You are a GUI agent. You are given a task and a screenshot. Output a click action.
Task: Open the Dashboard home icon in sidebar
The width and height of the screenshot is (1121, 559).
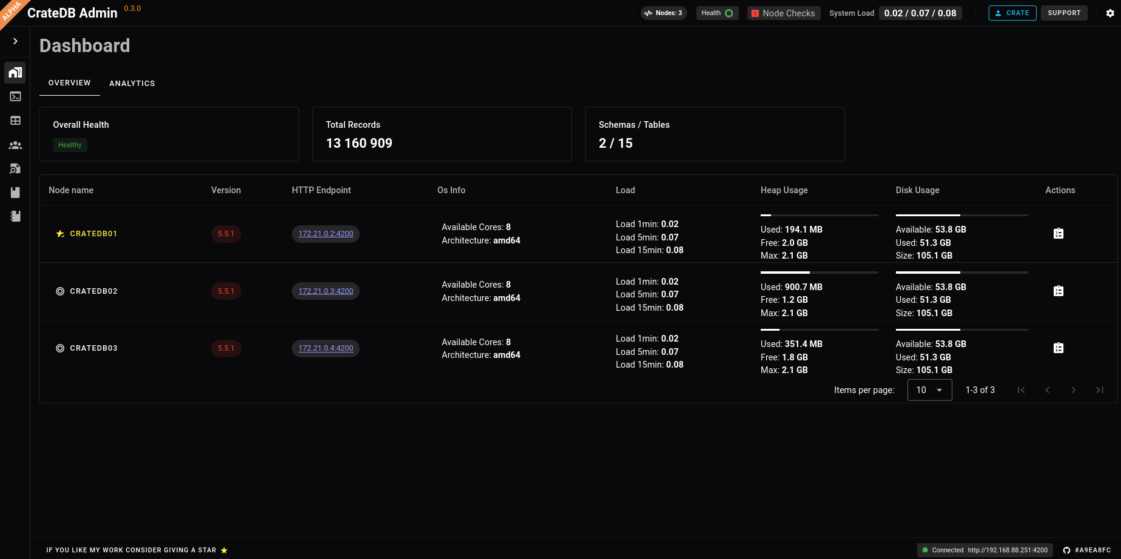click(x=15, y=73)
